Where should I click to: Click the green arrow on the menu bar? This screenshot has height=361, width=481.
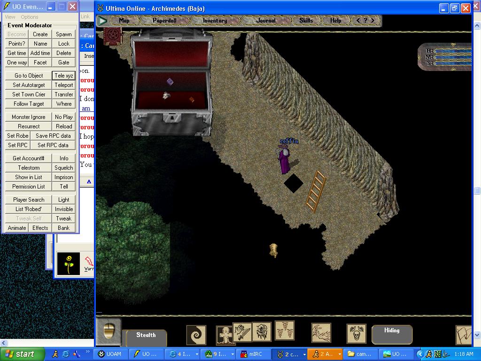tap(102, 21)
